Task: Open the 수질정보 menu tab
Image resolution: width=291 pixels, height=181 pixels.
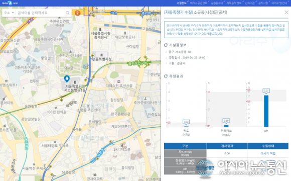Action: [182, 3]
